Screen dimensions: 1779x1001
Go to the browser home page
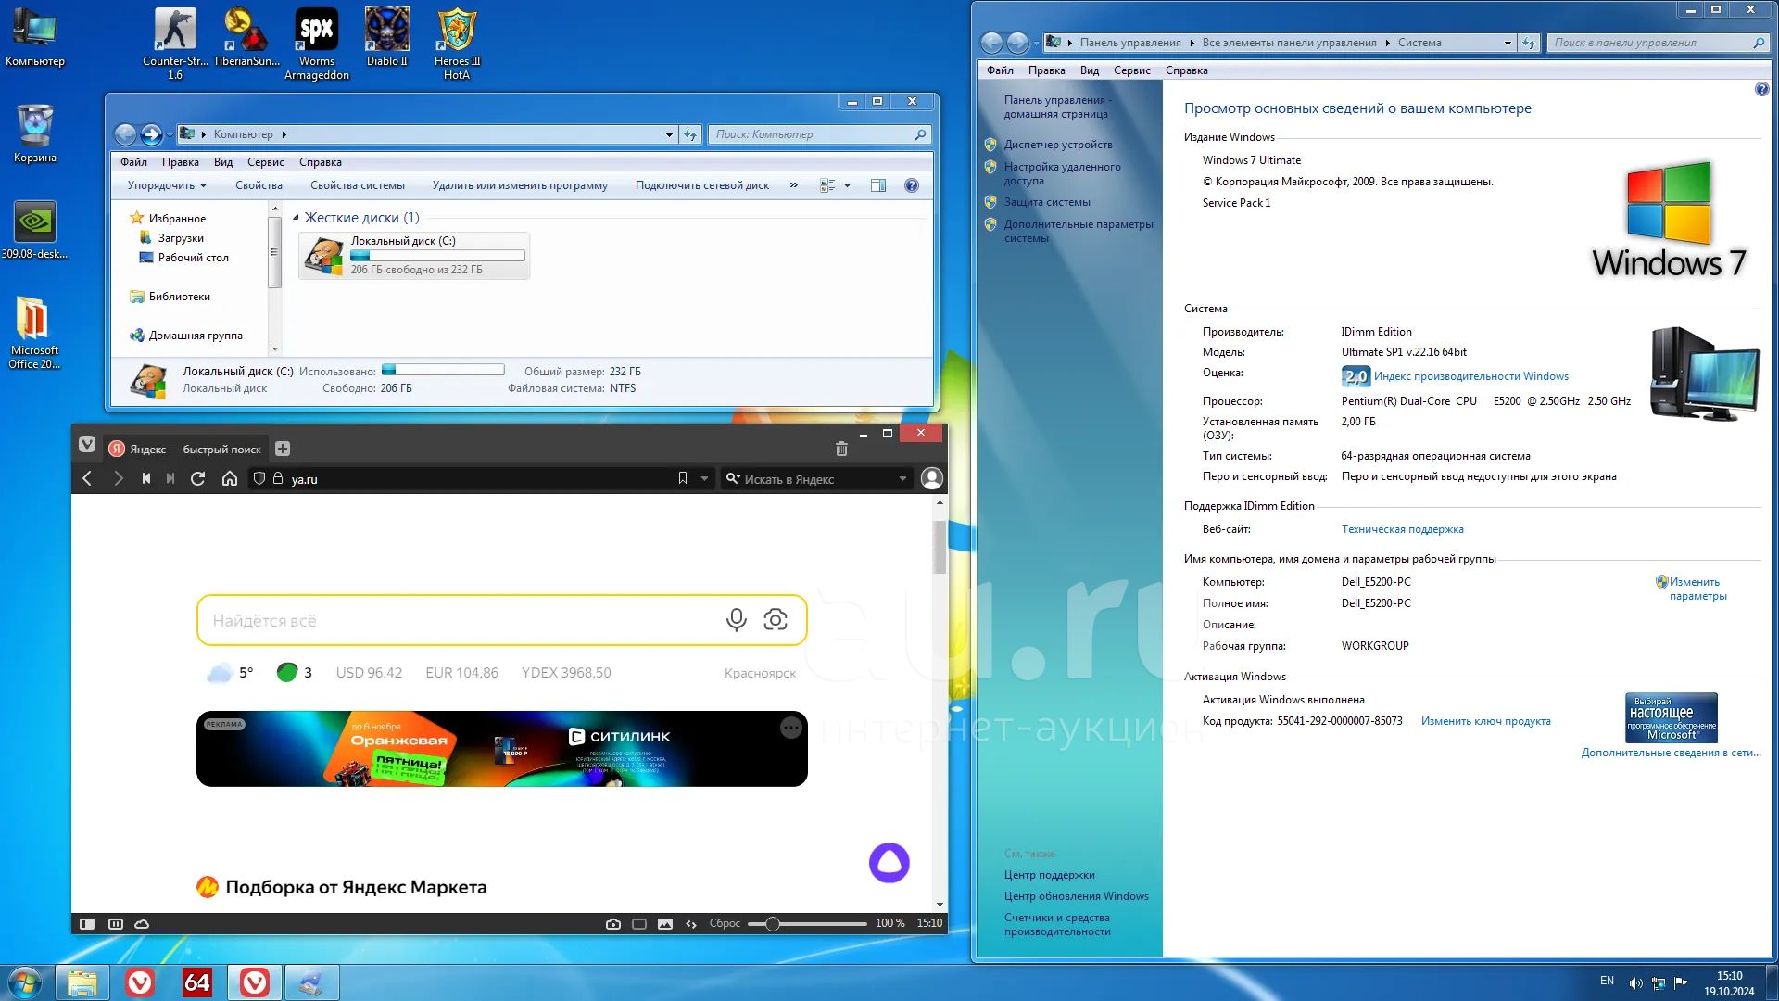[230, 478]
